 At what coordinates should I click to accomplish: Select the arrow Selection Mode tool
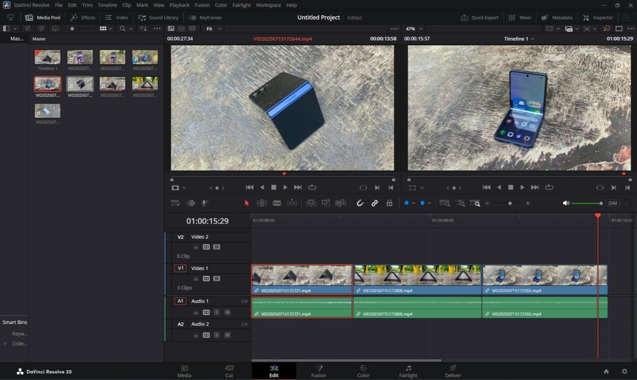pos(246,203)
